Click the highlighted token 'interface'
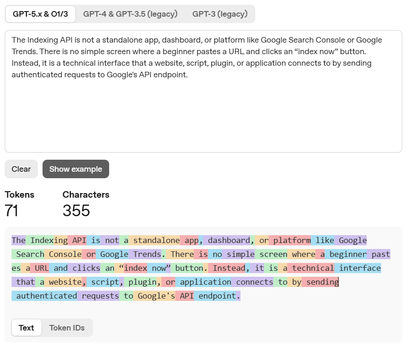The width and height of the screenshot is (407, 343). click(x=358, y=268)
